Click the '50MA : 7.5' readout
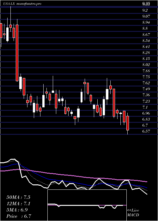158x221 pixels. (18, 197)
